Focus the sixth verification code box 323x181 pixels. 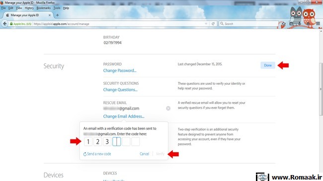point(136,141)
